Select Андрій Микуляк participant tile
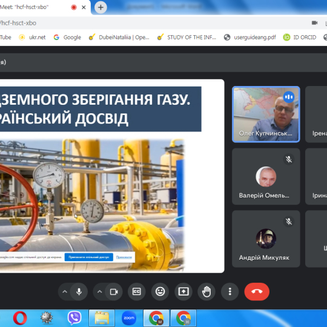Image resolution: width=327 pixels, height=327 pixels. [266, 239]
